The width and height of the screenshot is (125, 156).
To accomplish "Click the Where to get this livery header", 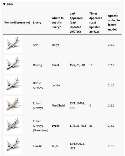I will tap(57, 22).
